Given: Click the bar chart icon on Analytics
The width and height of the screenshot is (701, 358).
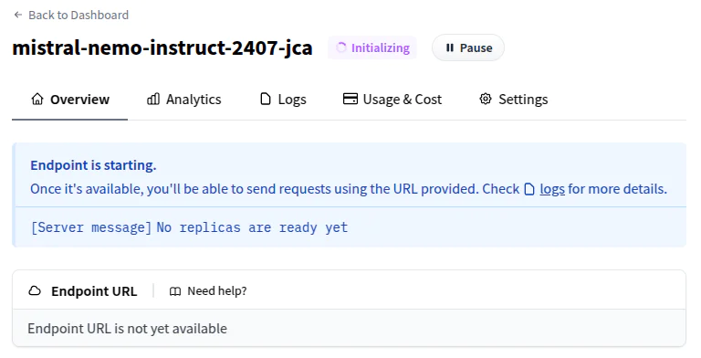Looking at the screenshot, I should [153, 99].
